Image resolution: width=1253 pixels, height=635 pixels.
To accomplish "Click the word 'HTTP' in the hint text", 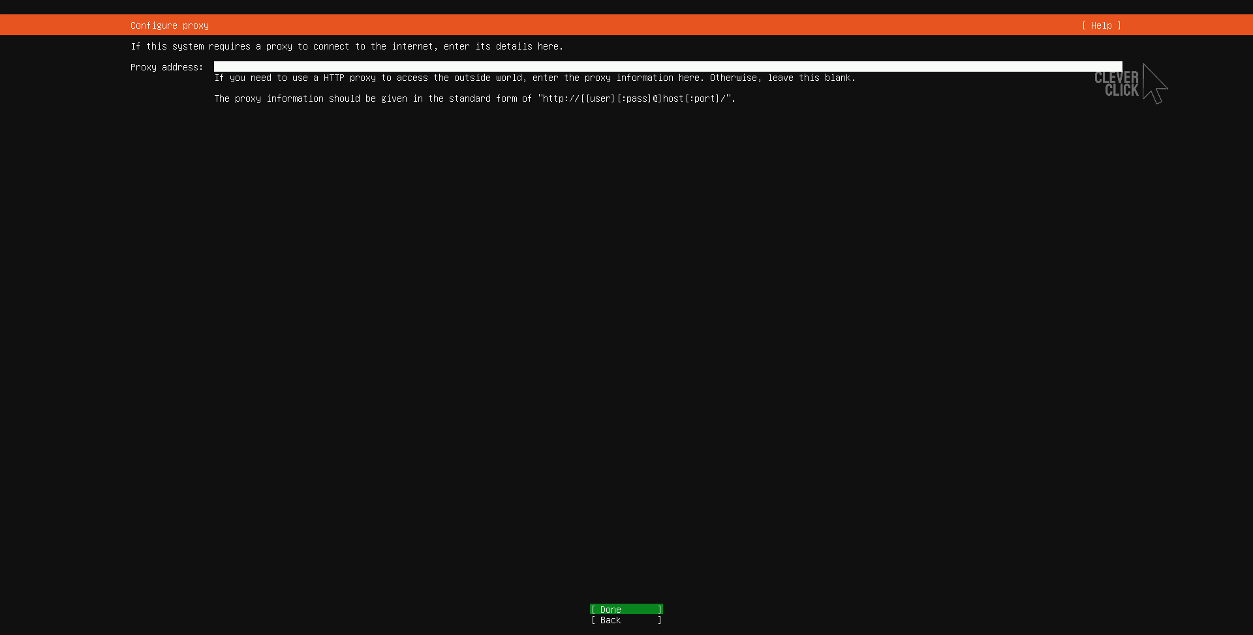I will (333, 78).
